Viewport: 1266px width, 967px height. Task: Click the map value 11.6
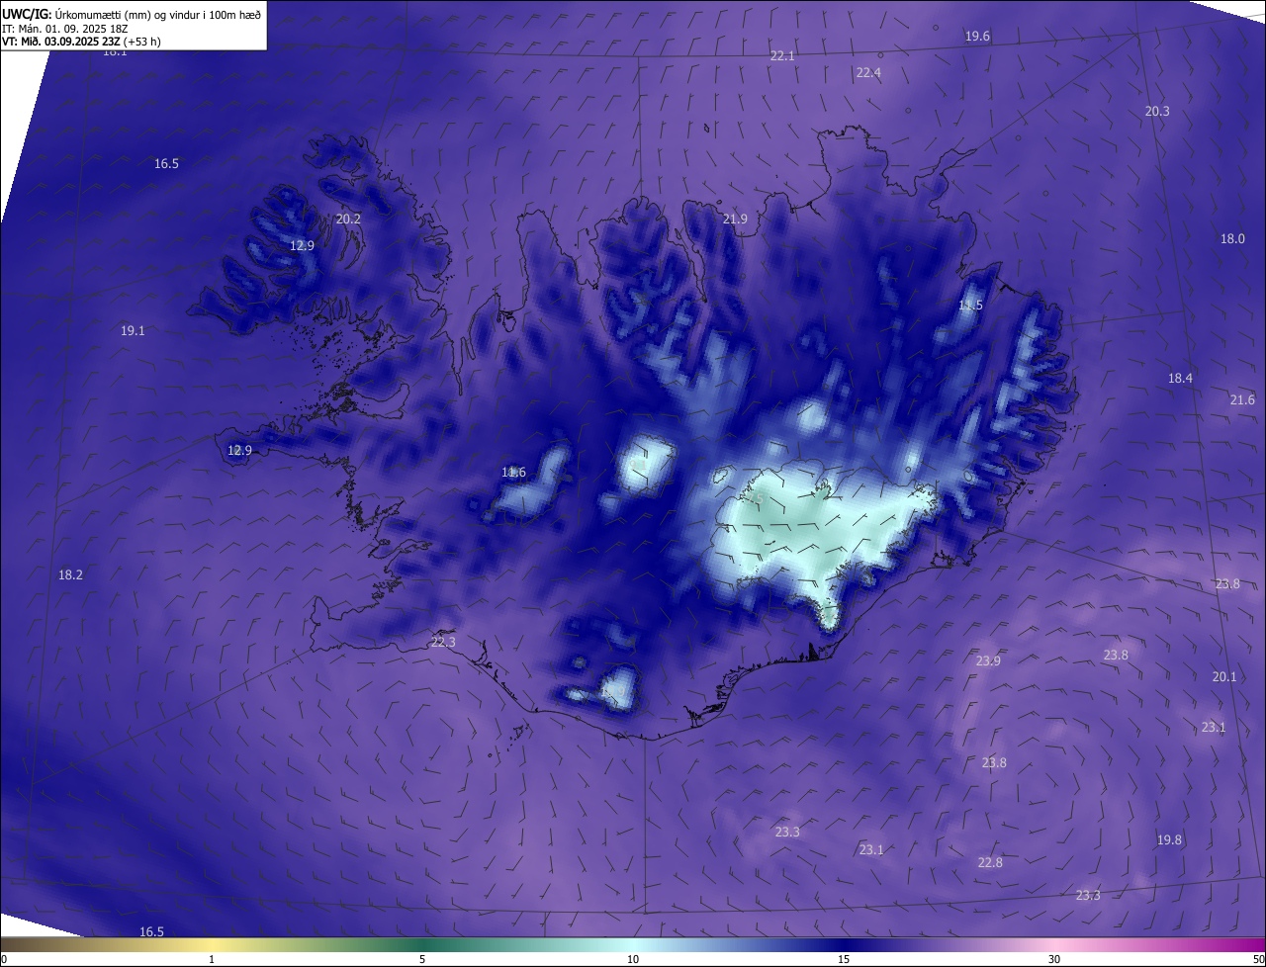pyautogui.click(x=513, y=473)
